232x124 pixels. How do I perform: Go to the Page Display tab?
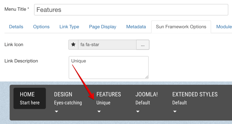[x=103, y=27]
